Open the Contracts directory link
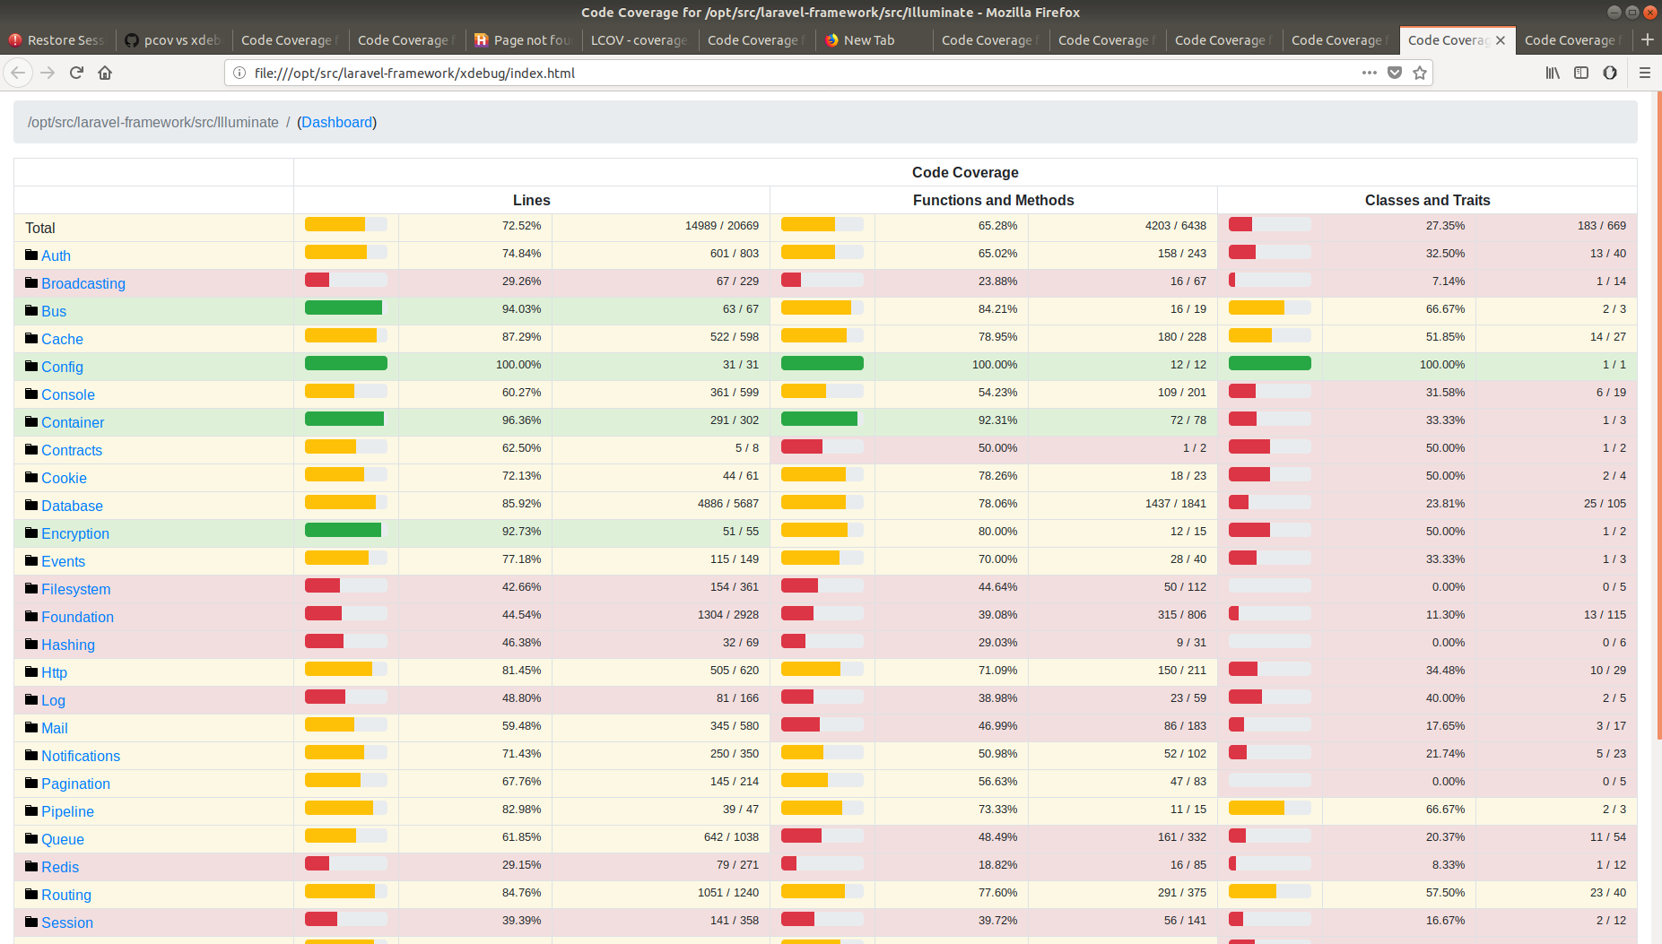Screen dimensions: 1662x944 [72, 450]
